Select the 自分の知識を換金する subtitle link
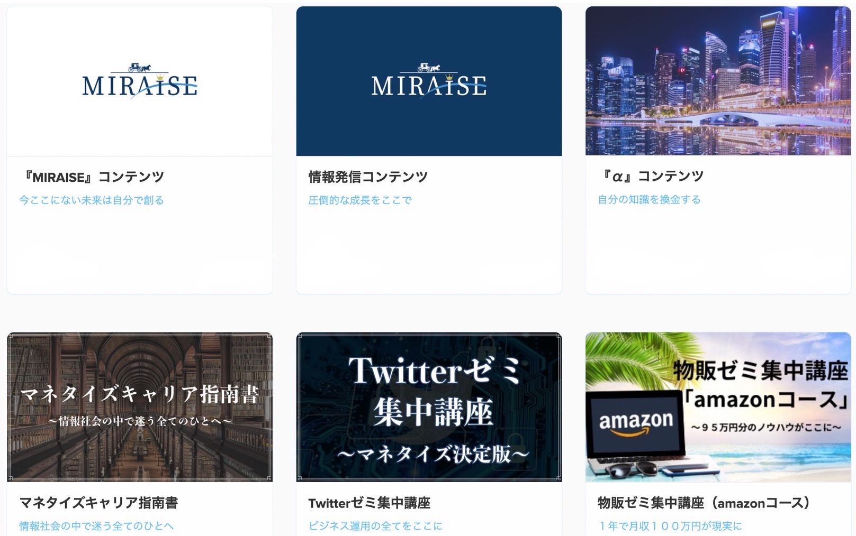The image size is (856, 536). click(x=649, y=200)
